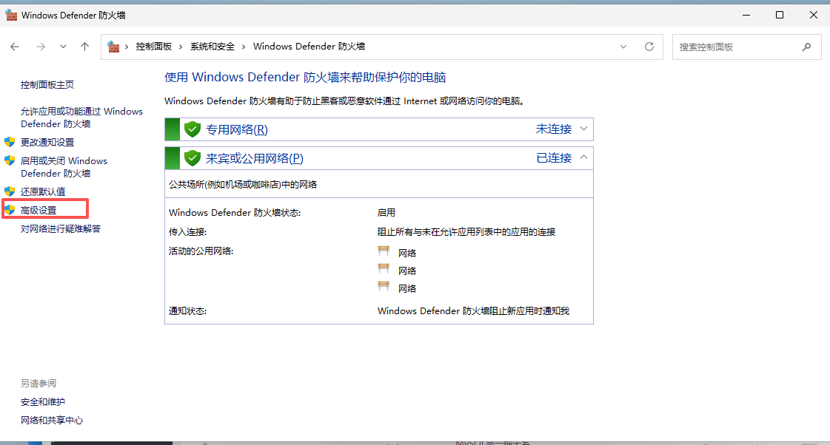
Task: Open the recent locations chevron
Action: coord(63,47)
